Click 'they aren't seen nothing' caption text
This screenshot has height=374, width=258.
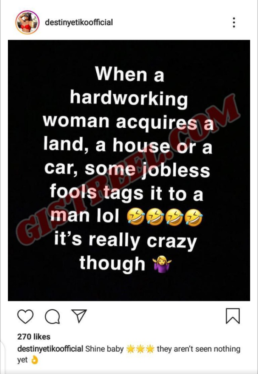click(x=199, y=349)
